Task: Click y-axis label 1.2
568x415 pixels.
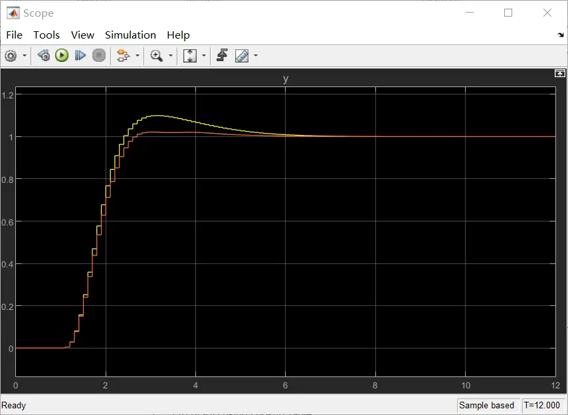Action: [7, 95]
